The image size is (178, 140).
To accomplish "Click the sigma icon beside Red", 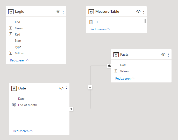I will [x=11, y=34].
